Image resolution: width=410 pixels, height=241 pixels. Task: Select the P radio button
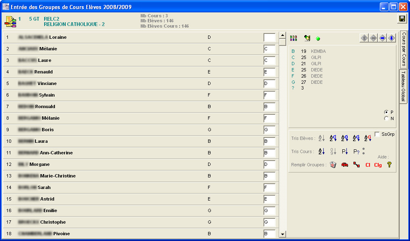[386, 112]
